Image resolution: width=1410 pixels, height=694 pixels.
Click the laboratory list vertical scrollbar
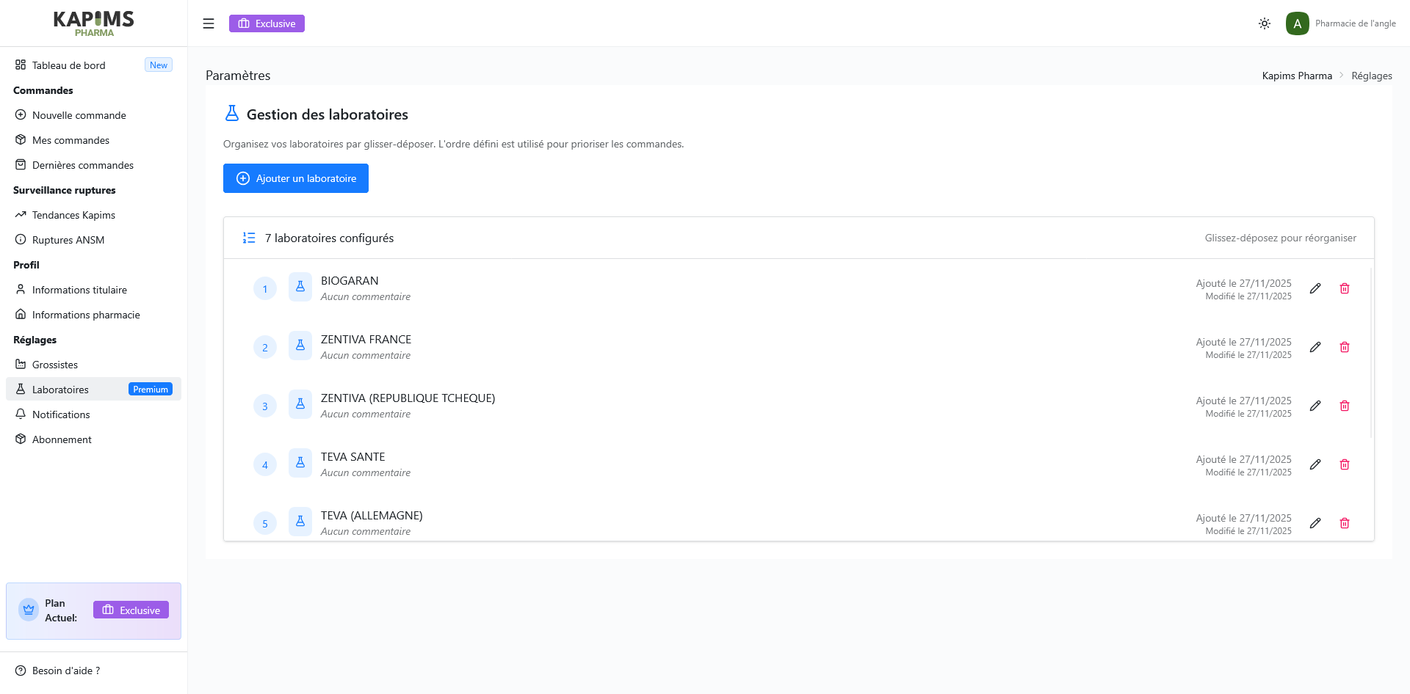click(x=1370, y=352)
